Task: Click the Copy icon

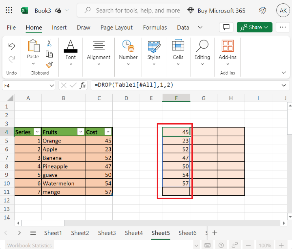Action: tap(49, 54)
